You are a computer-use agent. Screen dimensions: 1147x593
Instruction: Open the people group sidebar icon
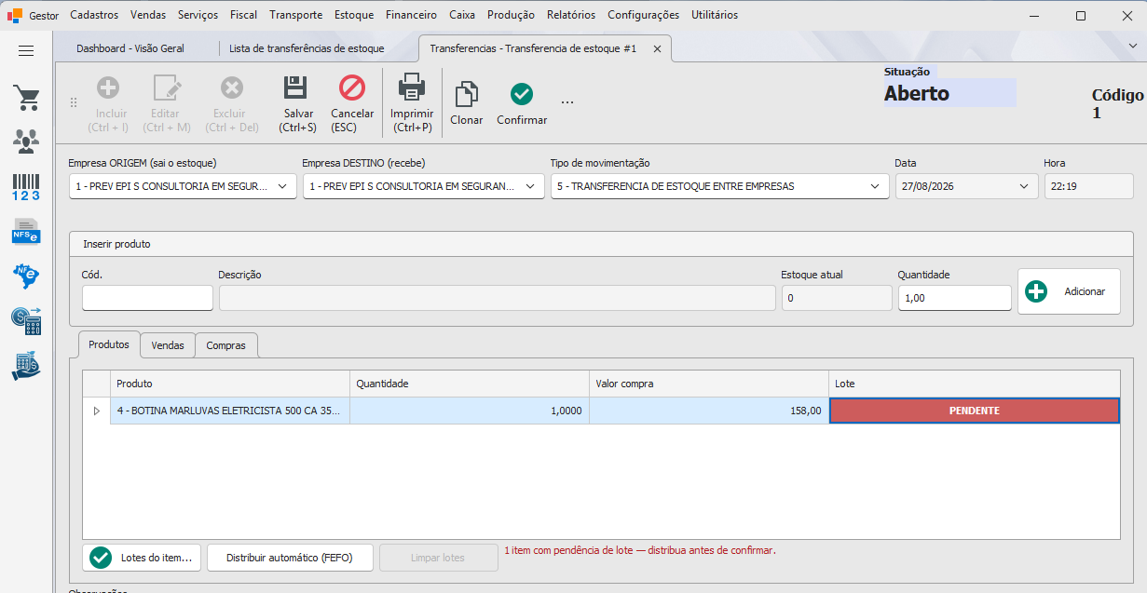[26, 142]
